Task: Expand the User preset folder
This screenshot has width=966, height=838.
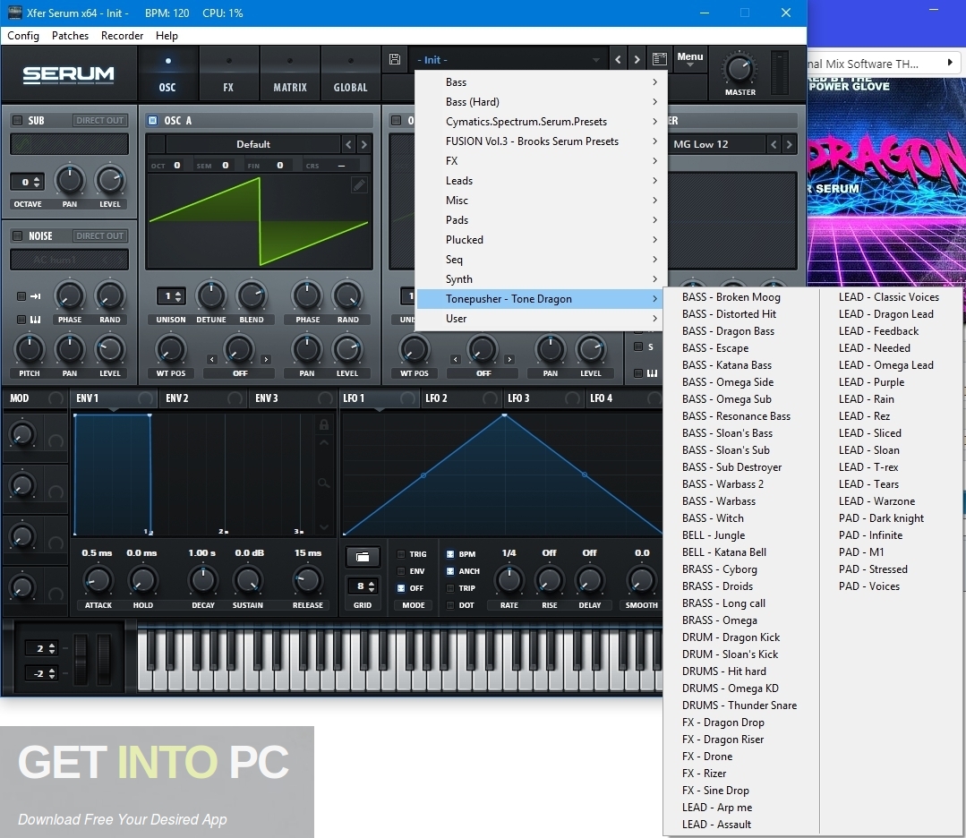Action: (x=539, y=319)
